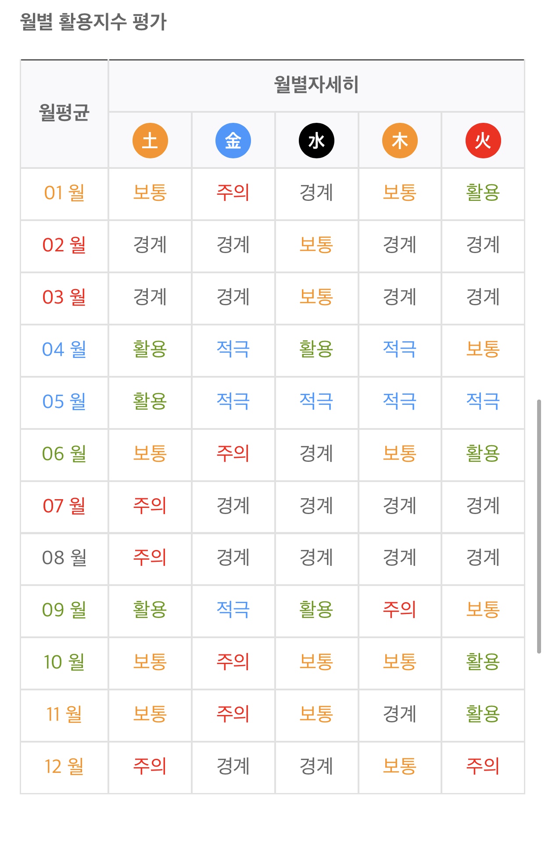The height and width of the screenshot is (843, 545).
Task: Click the 월별 활용지수 평가 title
Action: tap(93, 21)
